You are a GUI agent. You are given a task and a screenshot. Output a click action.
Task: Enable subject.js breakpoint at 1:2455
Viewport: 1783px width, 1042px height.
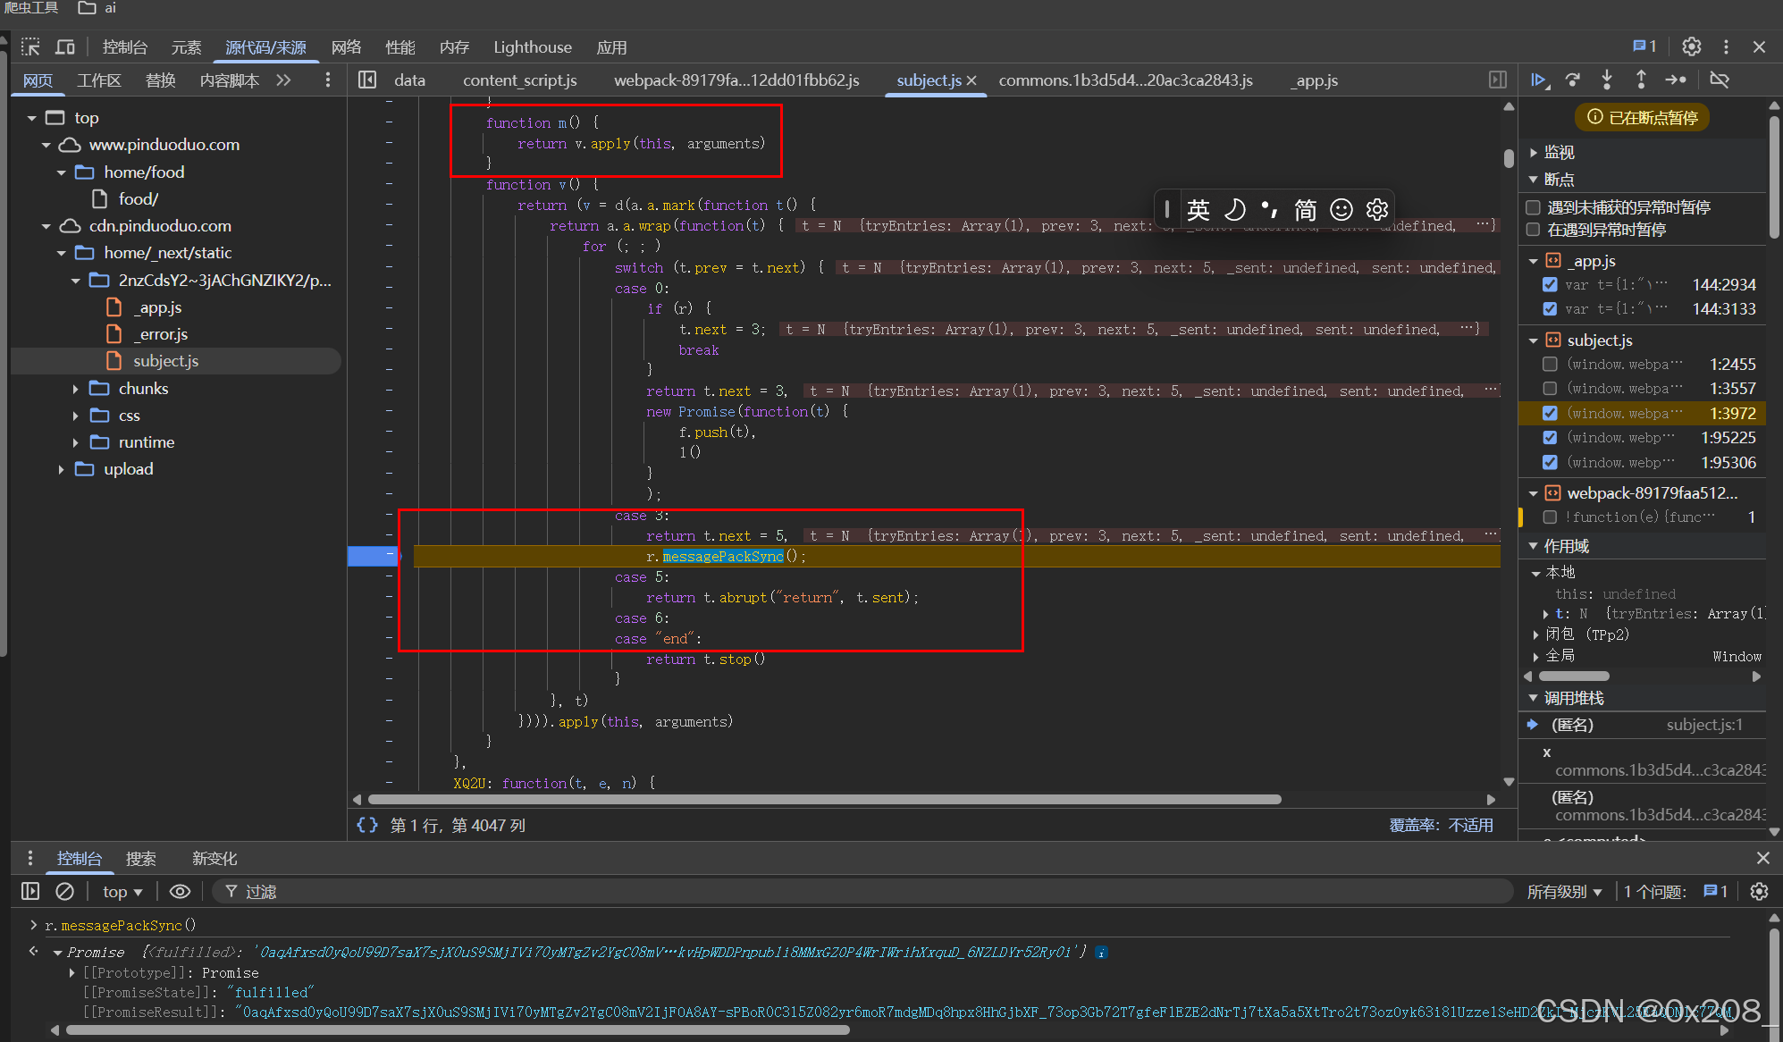(1550, 364)
